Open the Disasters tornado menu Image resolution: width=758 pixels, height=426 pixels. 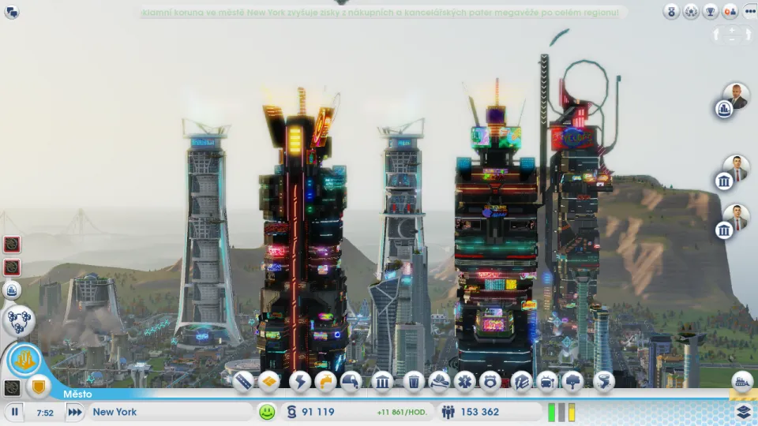click(603, 383)
